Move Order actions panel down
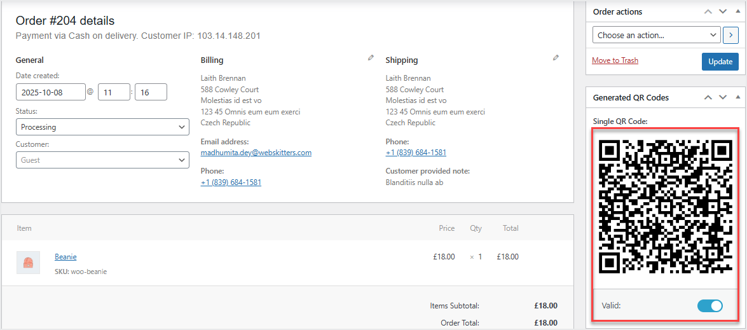 pyautogui.click(x=723, y=11)
